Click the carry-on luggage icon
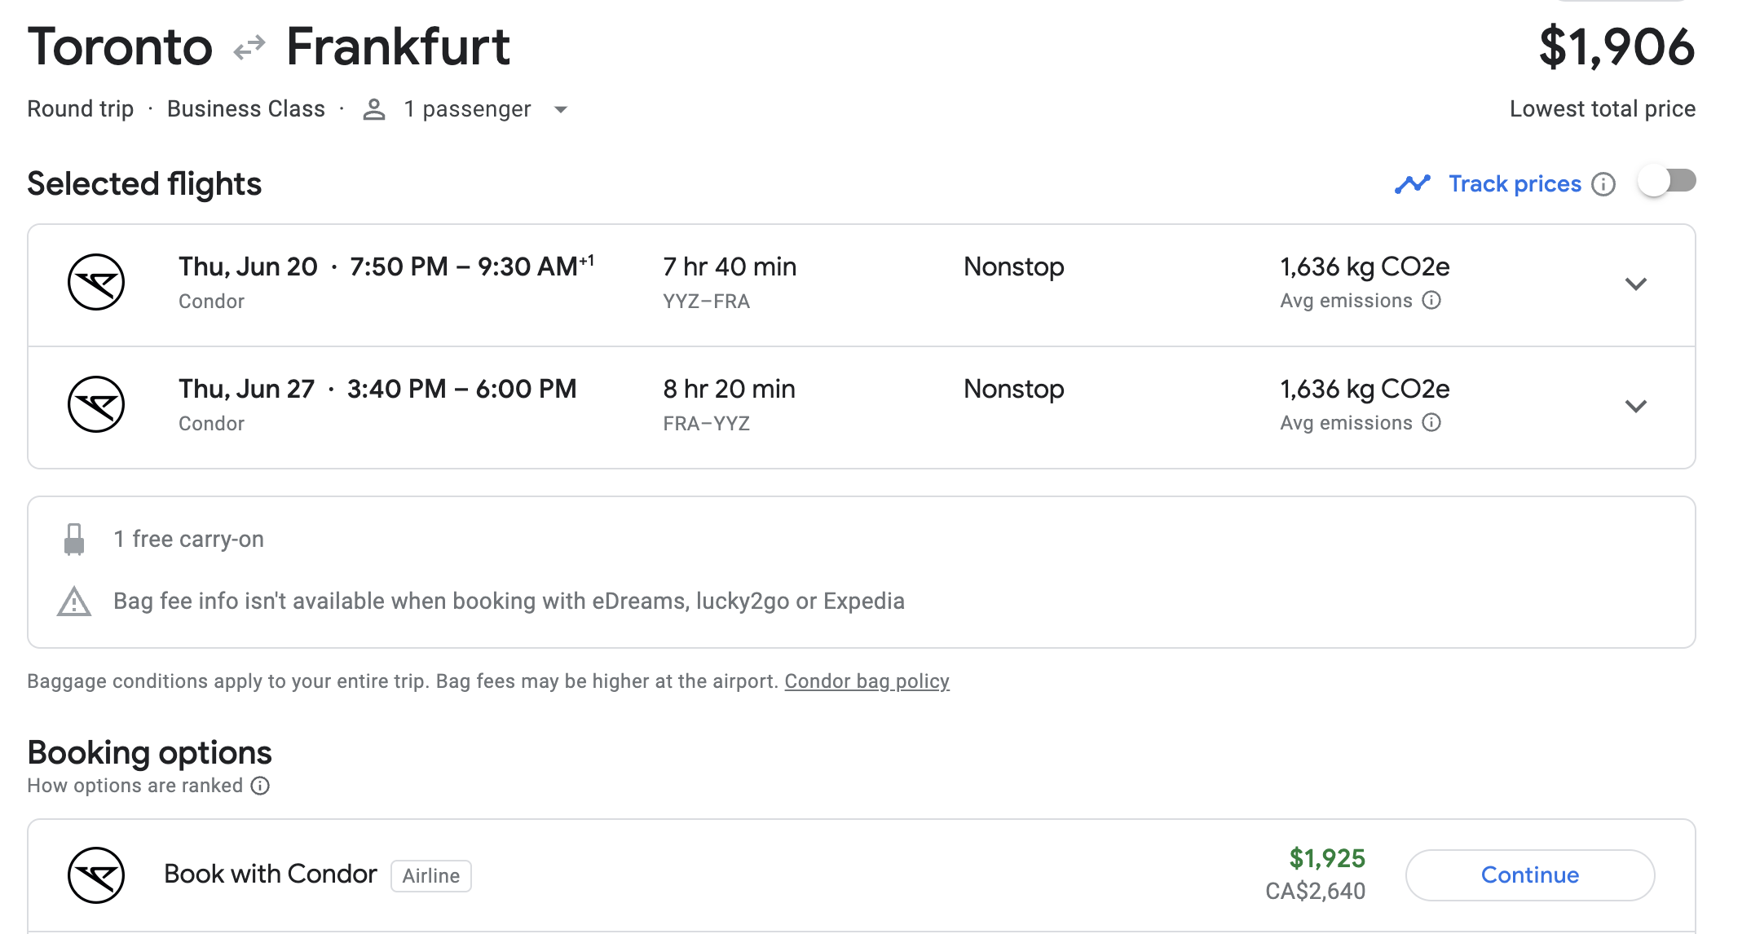 [x=74, y=540]
